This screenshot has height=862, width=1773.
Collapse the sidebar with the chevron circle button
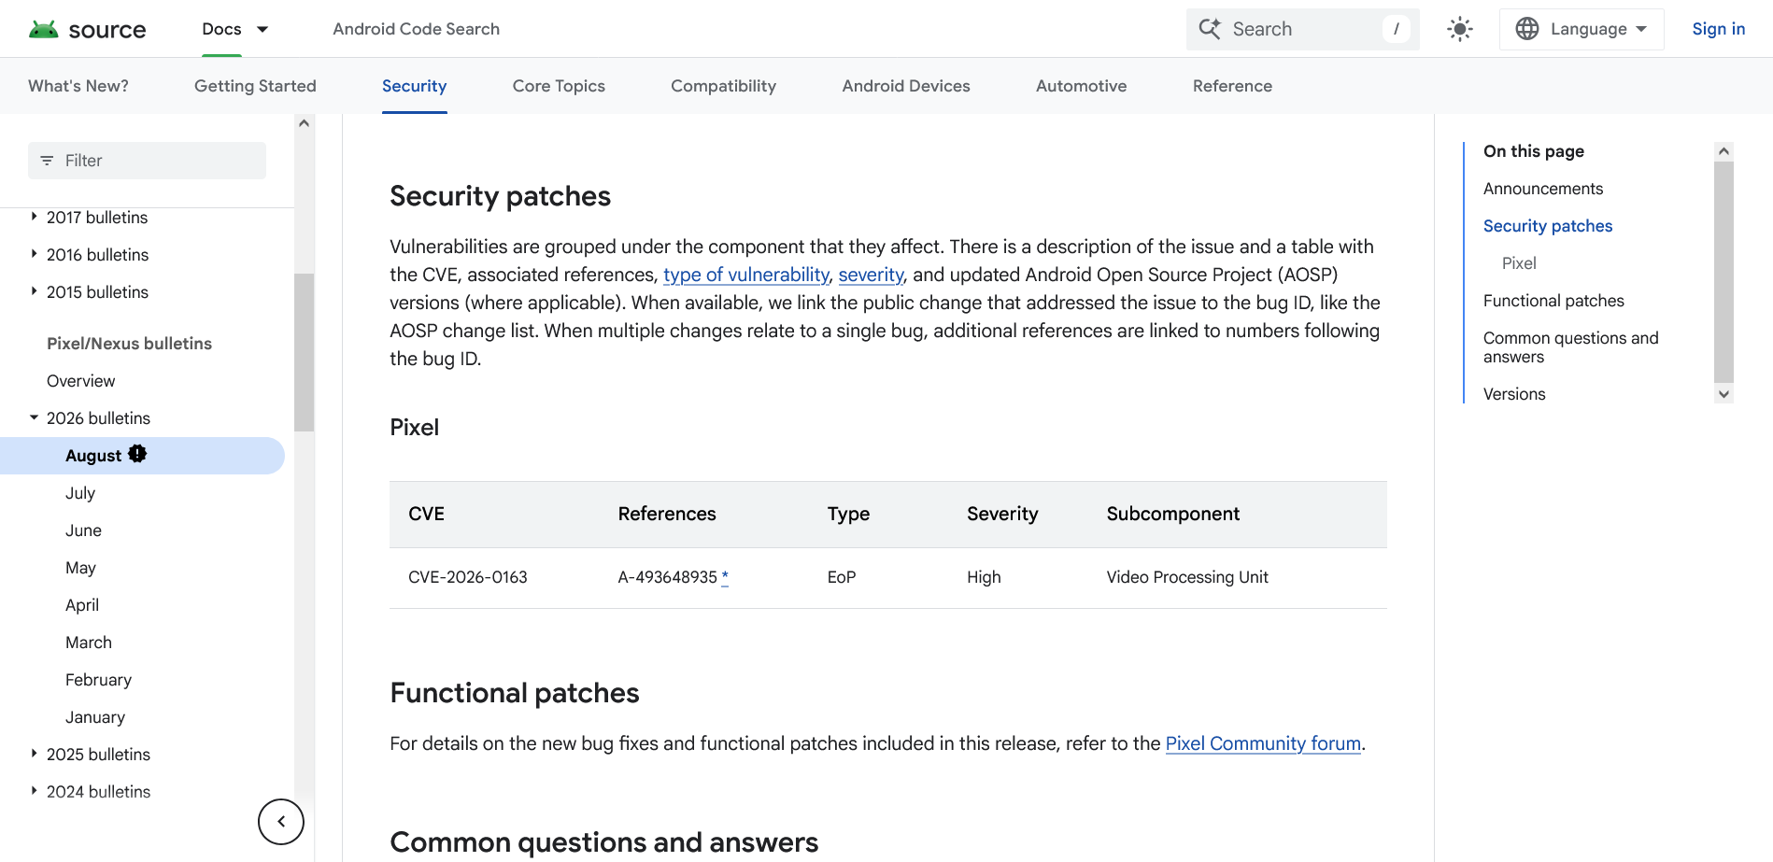281,822
